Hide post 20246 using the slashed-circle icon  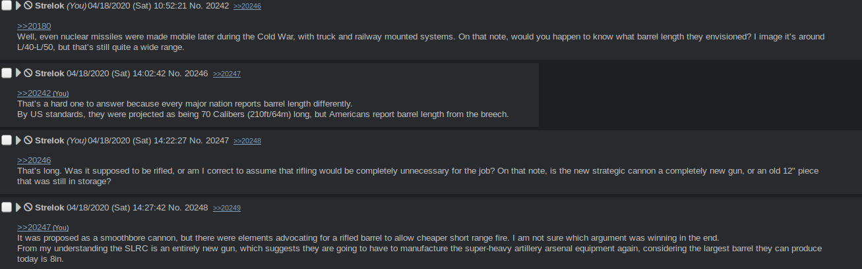(x=28, y=73)
